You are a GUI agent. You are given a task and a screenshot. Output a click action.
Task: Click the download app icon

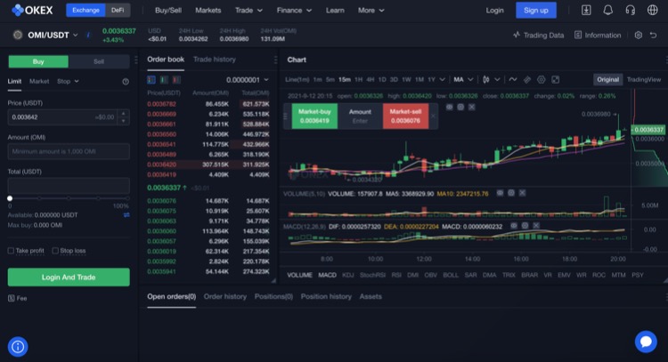(x=586, y=11)
